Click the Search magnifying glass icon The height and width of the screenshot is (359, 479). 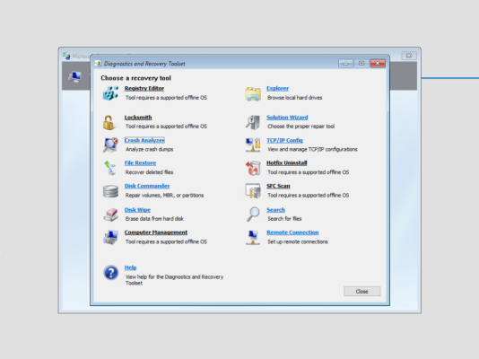tap(253, 214)
